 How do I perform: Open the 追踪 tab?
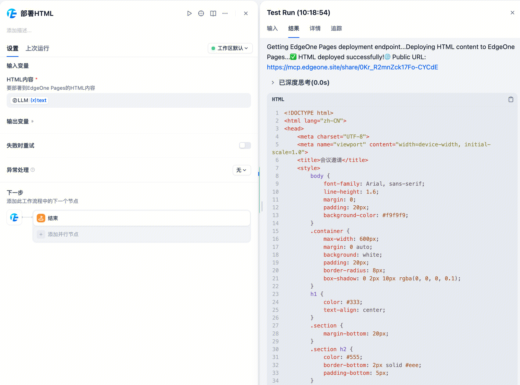[336, 28]
